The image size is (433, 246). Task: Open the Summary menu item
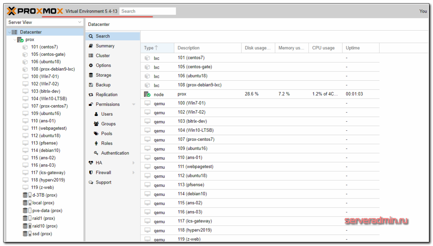pos(105,46)
